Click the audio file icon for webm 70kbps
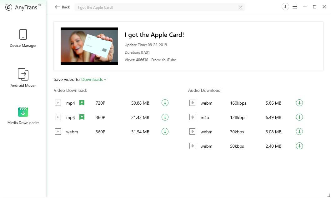This screenshot has height=198, width=331. pos(192,131)
